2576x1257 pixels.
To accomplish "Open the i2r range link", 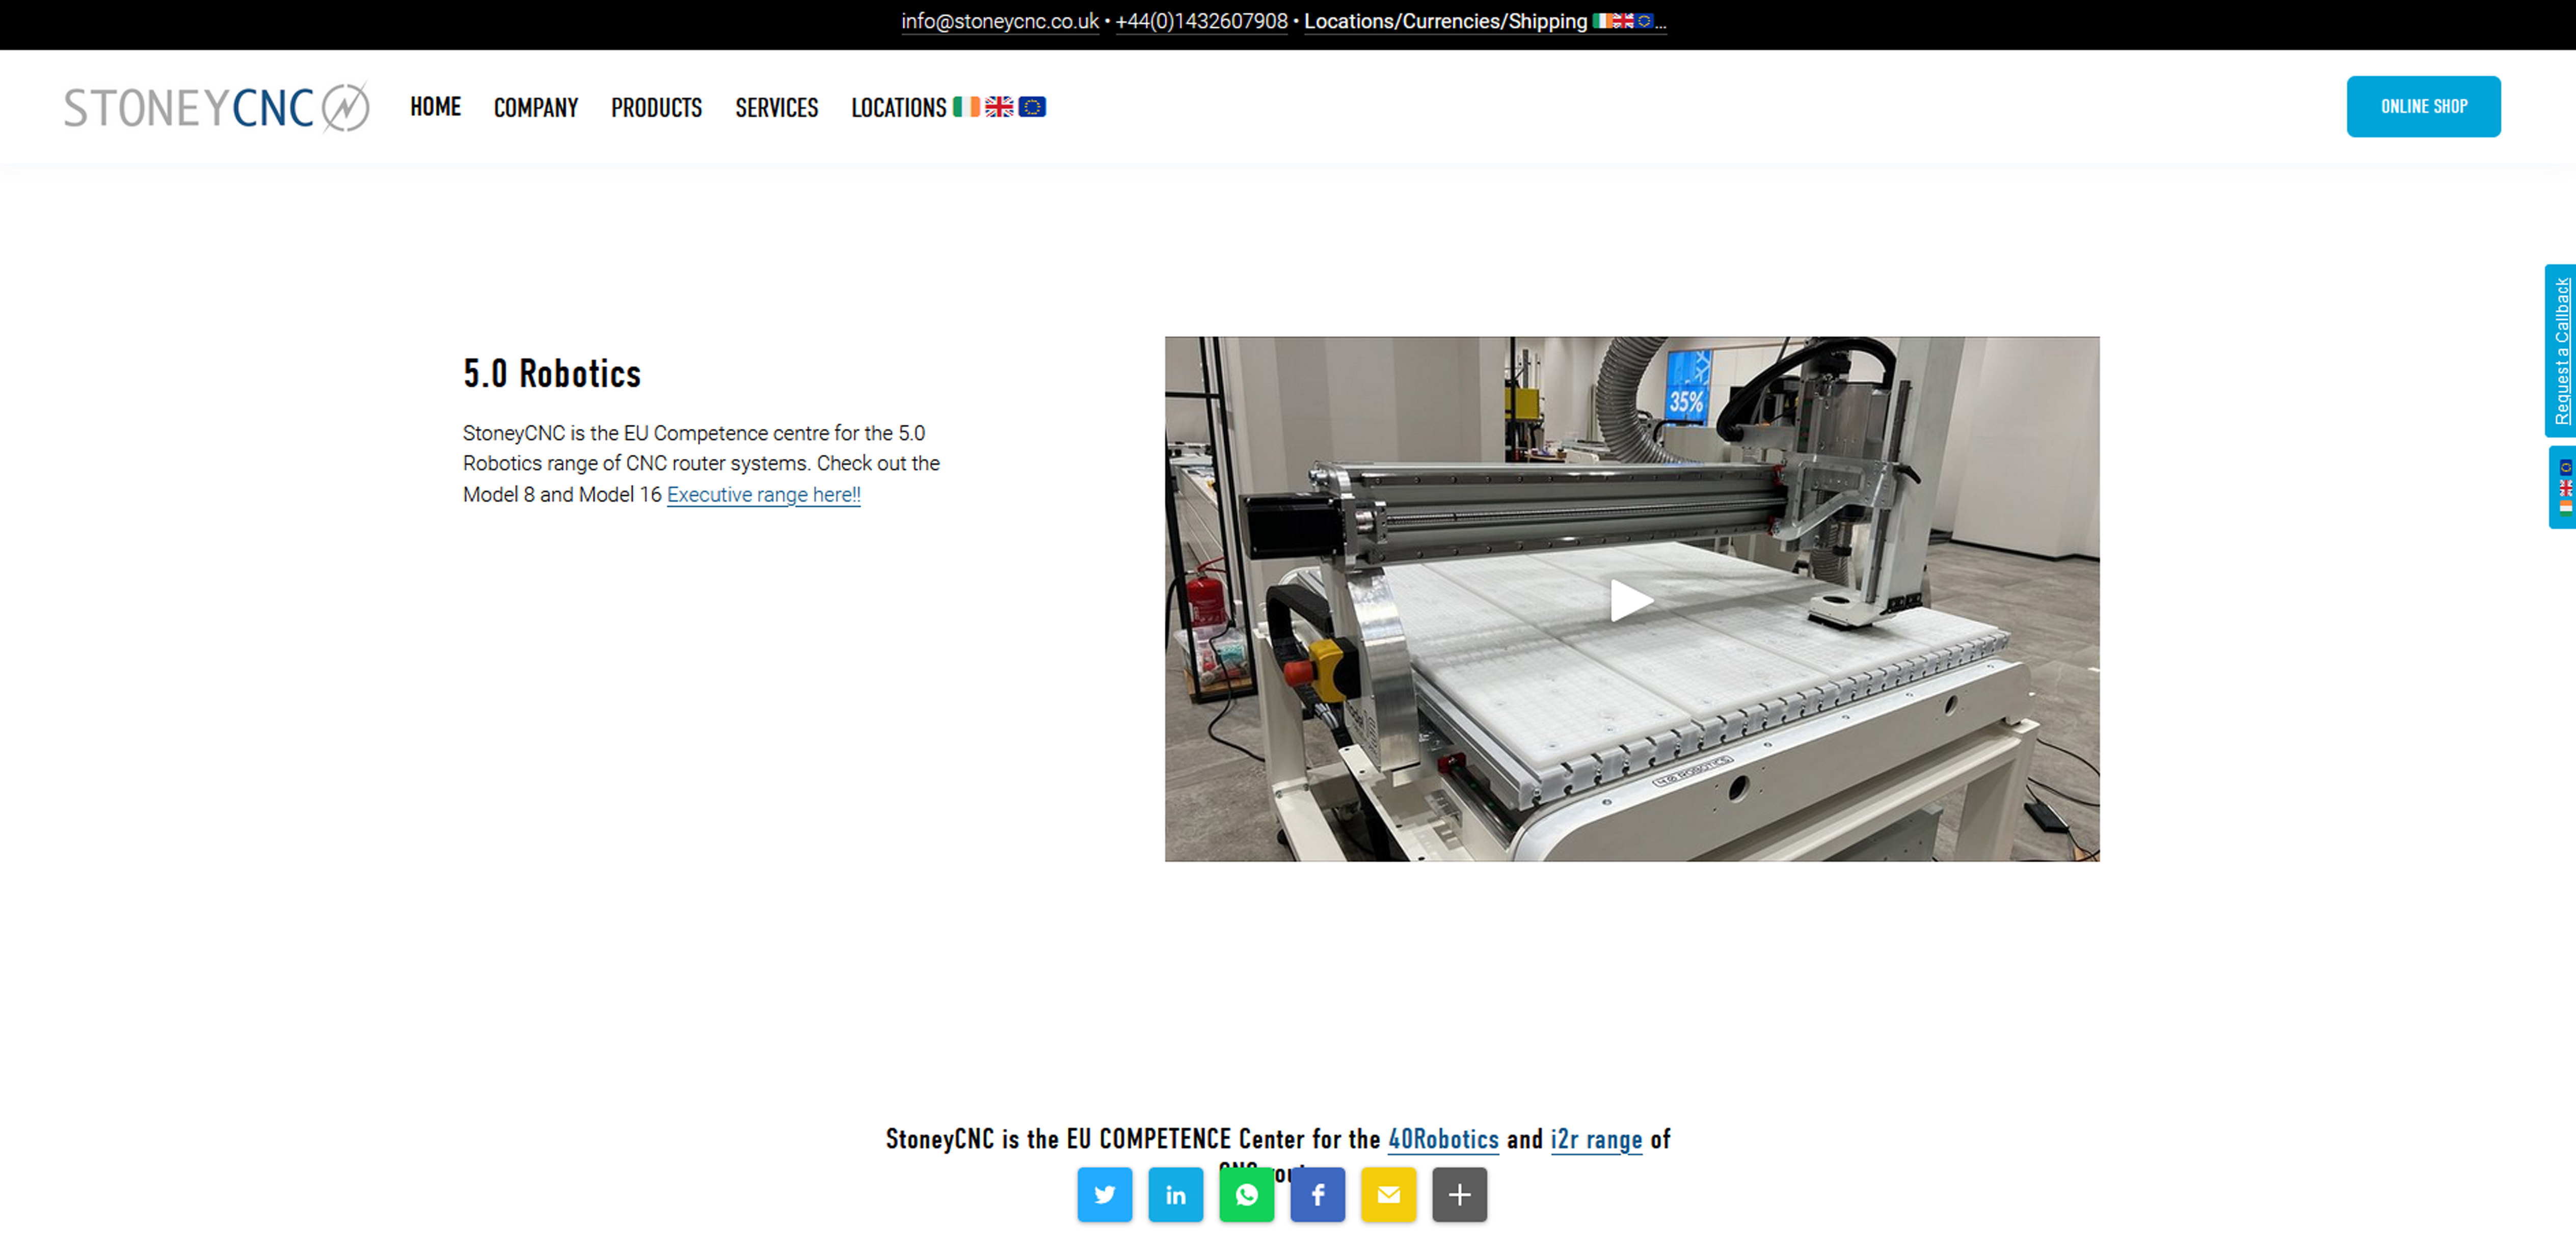I will (1596, 1139).
